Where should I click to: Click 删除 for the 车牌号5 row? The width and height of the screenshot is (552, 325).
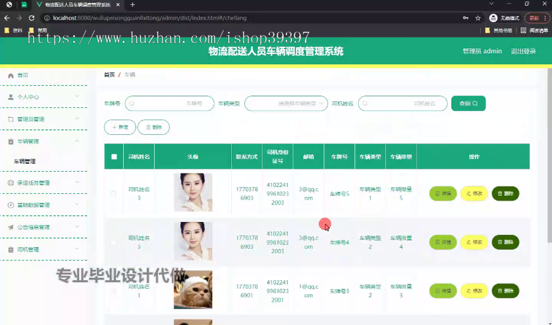click(505, 194)
